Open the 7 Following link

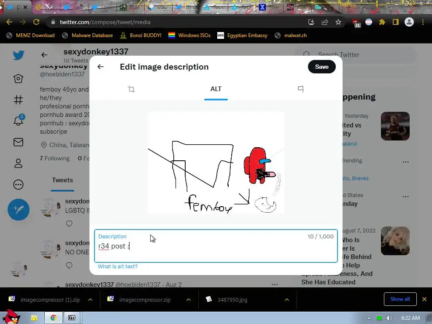(54, 159)
